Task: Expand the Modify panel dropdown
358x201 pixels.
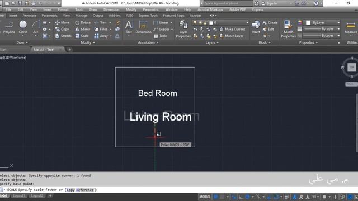Action: 88,42
